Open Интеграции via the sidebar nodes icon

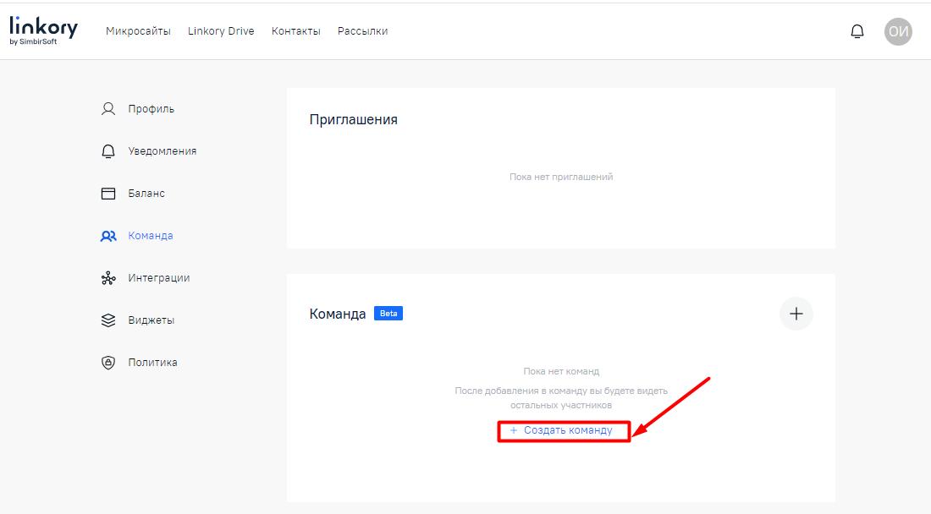click(107, 277)
